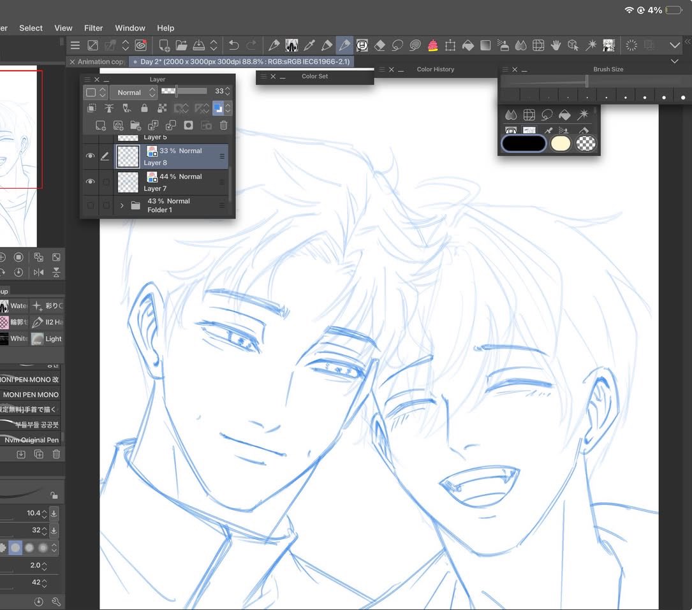Open the Window menu

[129, 28]
